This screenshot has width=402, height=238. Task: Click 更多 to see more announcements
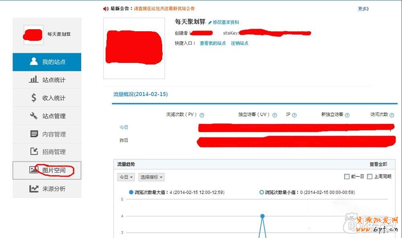coord(363,9)
